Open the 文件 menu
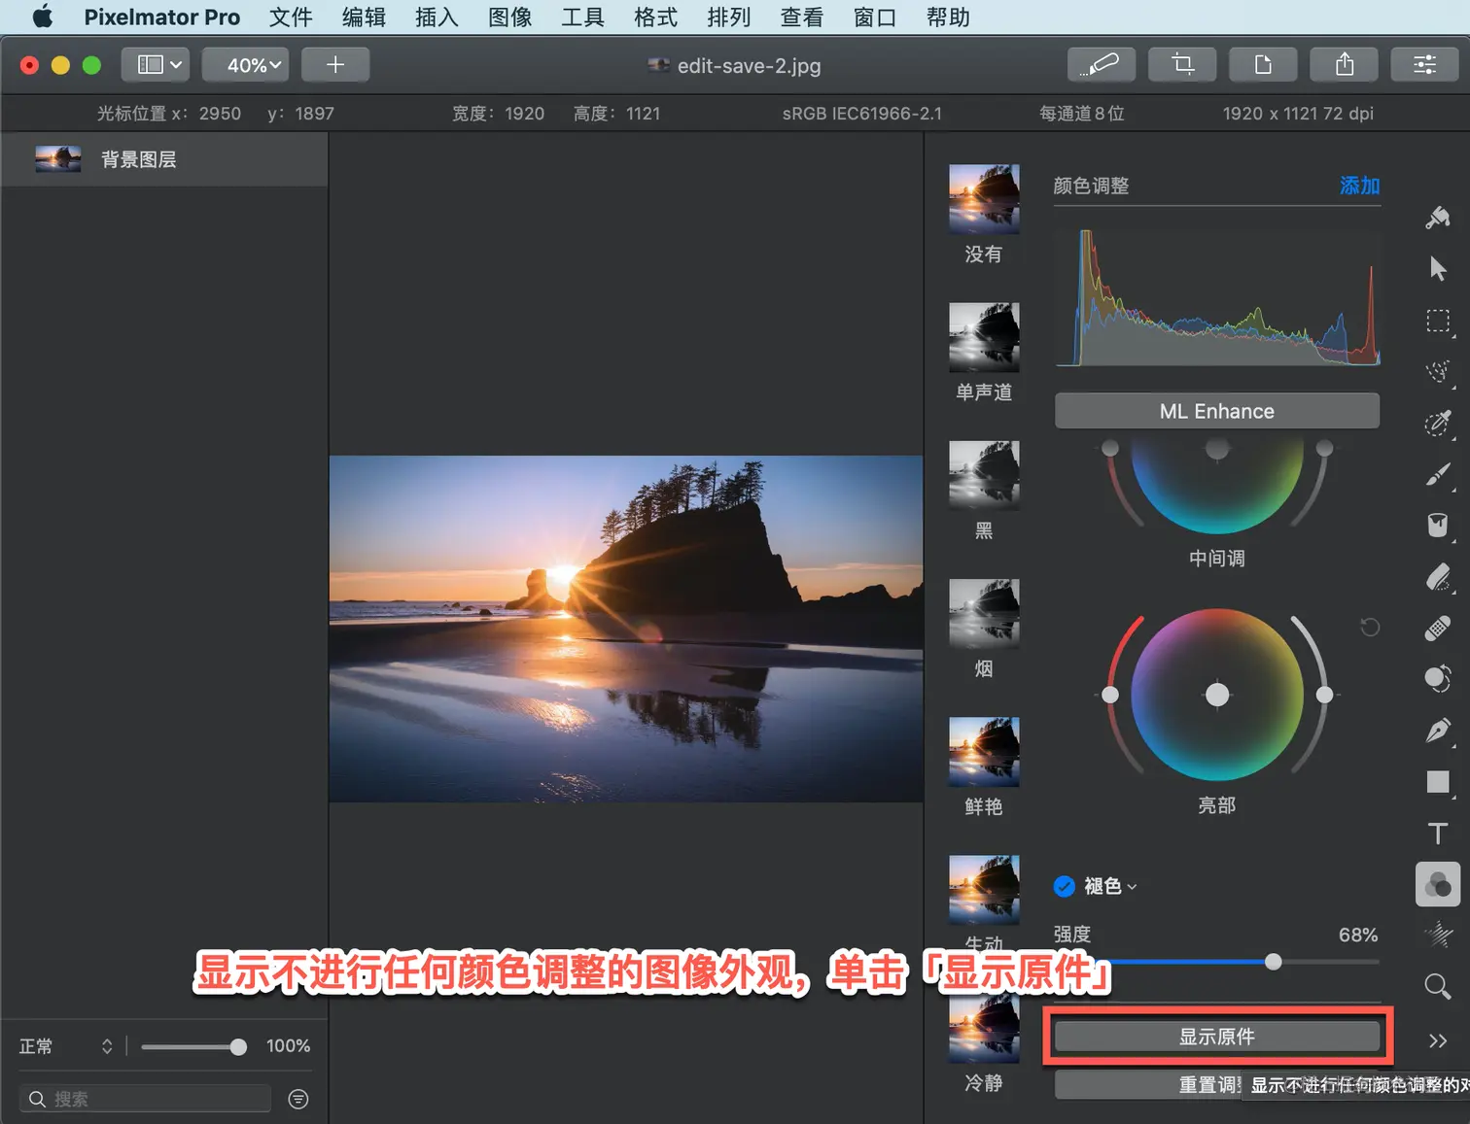Viewport: 1470px width, 1124px height. pyautogui.click(x=291, y=17)
